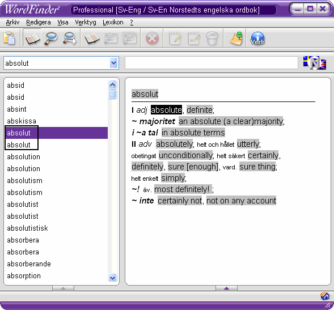Click the Swedish-English flag dictionary icon

pyautogui.click(x=315, y=63)
